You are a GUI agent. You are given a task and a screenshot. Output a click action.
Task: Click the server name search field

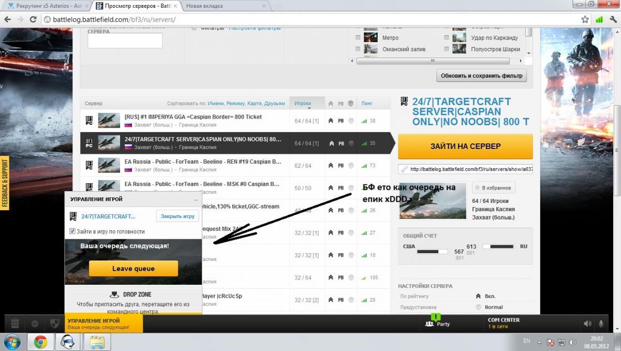(x=125, y=41)
